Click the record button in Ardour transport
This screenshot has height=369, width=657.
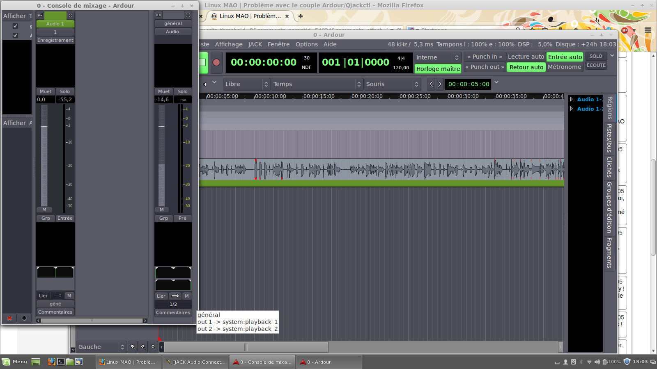(216, 62)
